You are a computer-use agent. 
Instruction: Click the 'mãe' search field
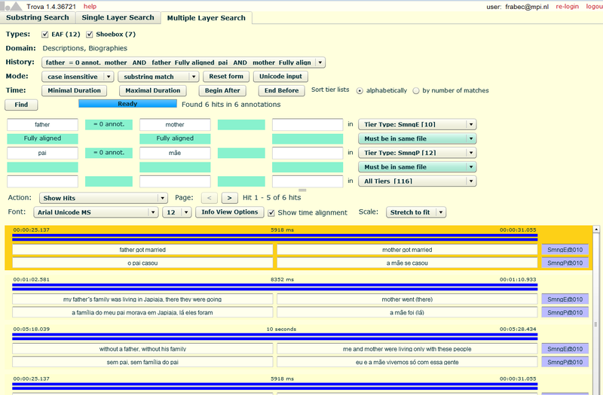coord(175,153)
